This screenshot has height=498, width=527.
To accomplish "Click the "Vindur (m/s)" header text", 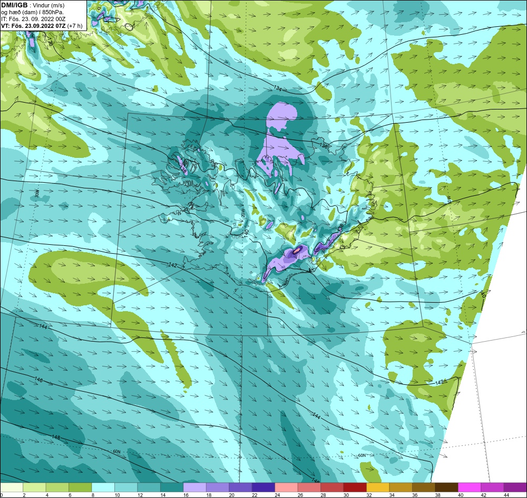I will (x=48, y=6).
